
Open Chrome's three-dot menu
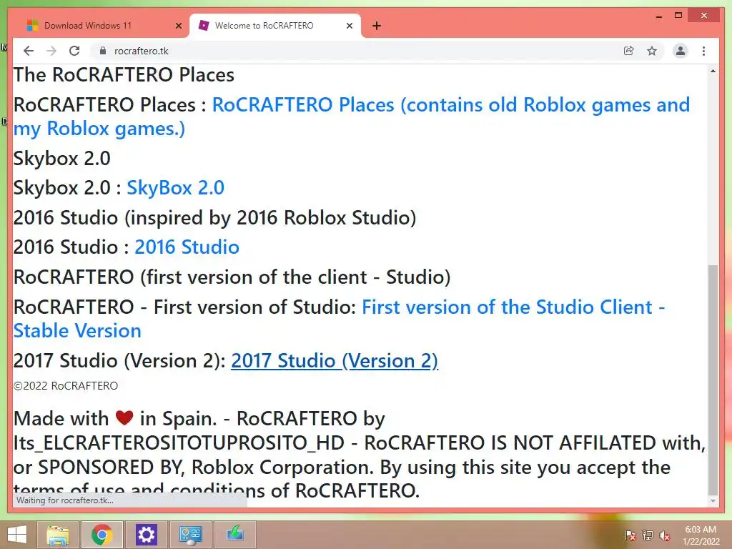point(703,51)
